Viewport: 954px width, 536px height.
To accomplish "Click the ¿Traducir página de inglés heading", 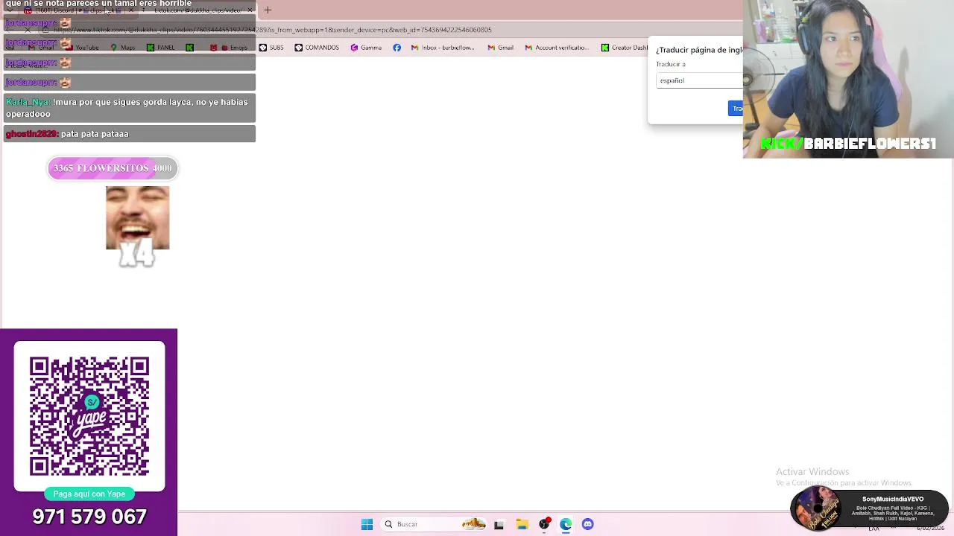I will tap(699, 50).
